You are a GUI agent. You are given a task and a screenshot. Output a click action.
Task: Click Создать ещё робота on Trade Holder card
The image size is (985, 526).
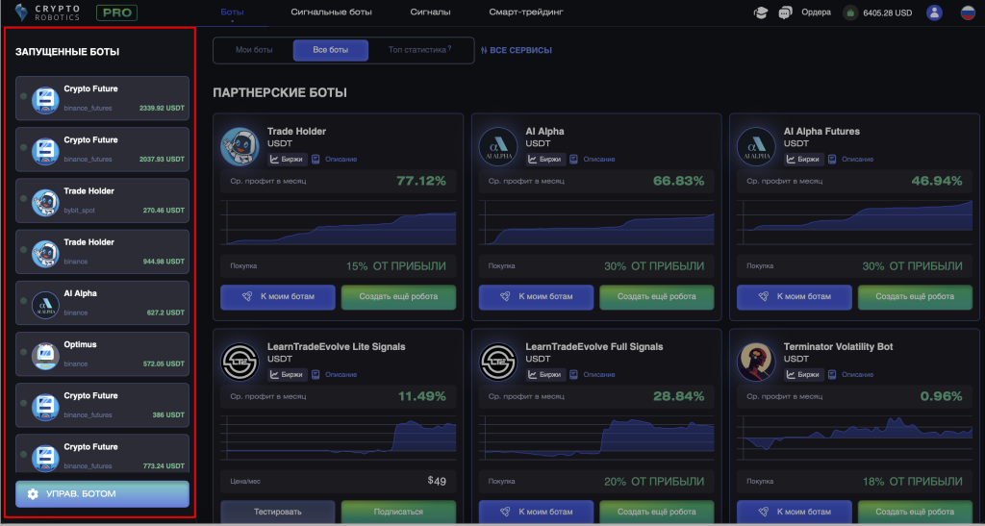coord(398,296)
